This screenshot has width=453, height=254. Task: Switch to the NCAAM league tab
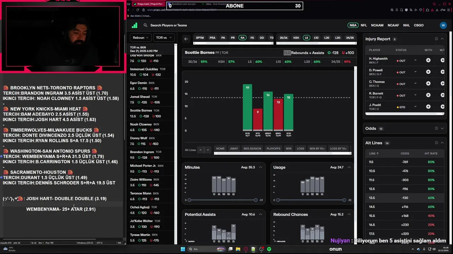(x=377, y=25)
